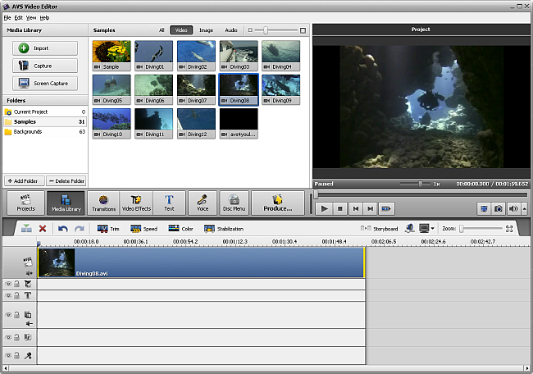Toggle visibility of audio mix track
The width and height of the screenshot is (533, 374).
click(8, 337)
